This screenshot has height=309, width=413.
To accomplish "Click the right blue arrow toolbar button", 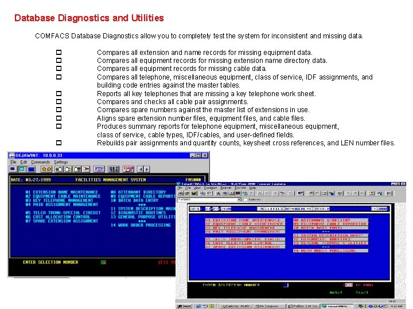I will (147, 169).
